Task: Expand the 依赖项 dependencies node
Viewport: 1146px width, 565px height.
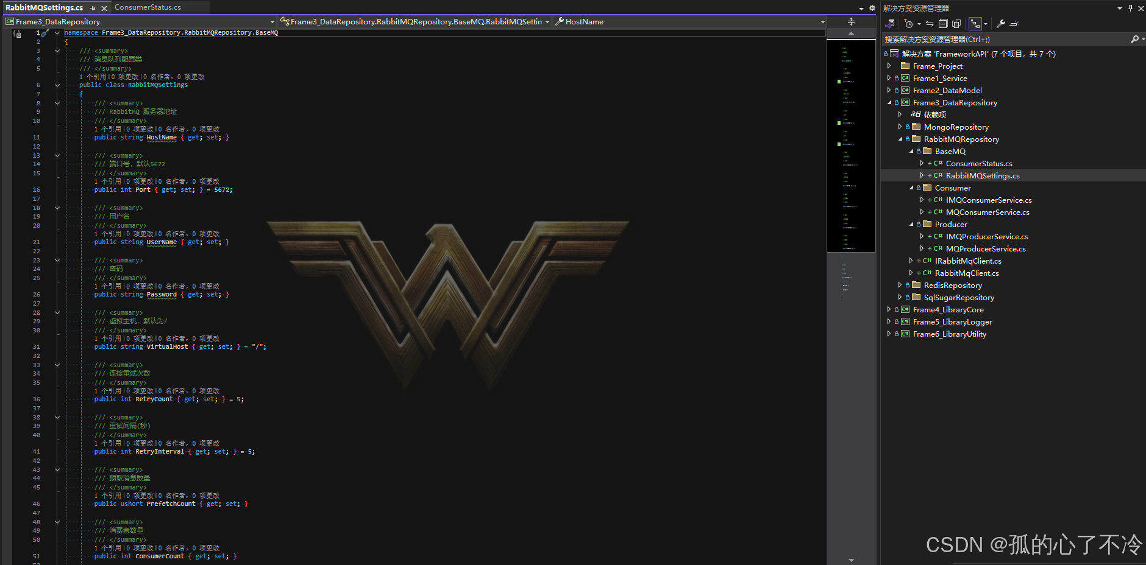Action: click(x=900, y=114)
